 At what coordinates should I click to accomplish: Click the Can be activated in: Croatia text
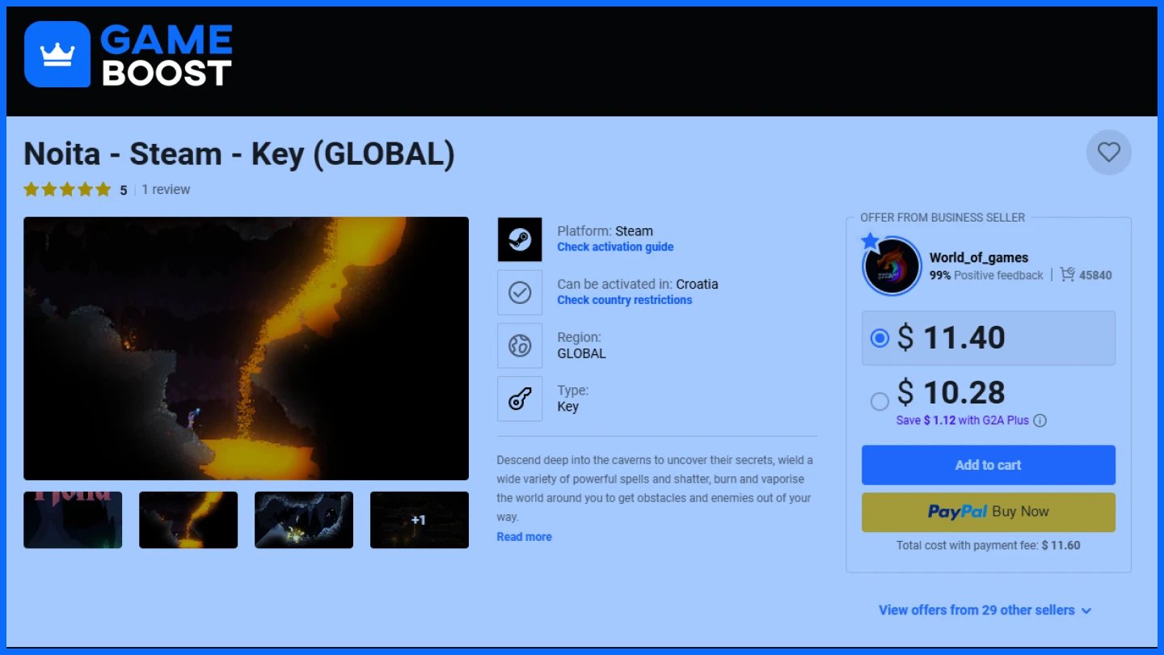point(638,285)
